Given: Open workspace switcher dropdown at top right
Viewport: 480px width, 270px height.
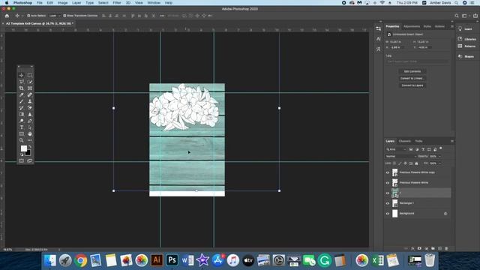Looking at the screenshot, I should 465,16.
